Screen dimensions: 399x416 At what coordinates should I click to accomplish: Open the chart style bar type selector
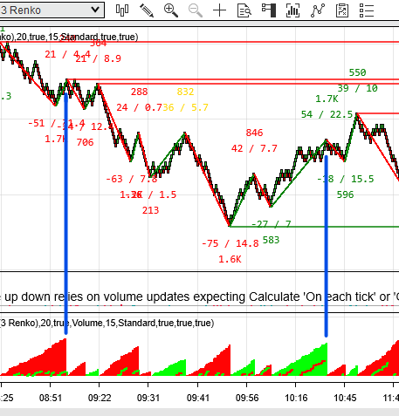122,10
